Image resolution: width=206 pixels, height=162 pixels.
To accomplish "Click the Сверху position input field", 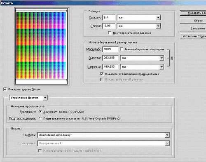I will click(x=109, y=18).
